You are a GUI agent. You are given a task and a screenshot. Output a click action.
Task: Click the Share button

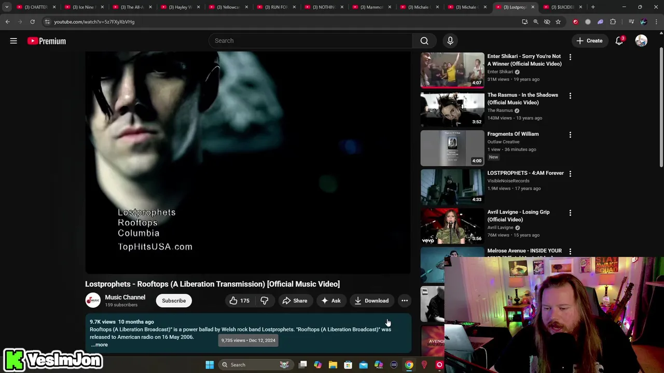pyautogui.click(x=295, y=300)
